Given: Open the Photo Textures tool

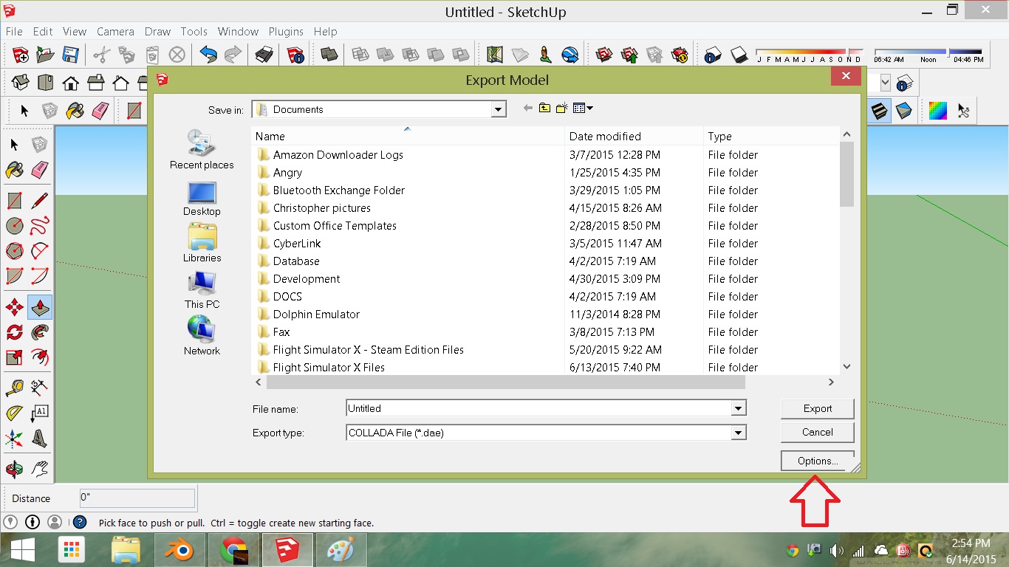Looking at the screenshot, I should (545, 55).
